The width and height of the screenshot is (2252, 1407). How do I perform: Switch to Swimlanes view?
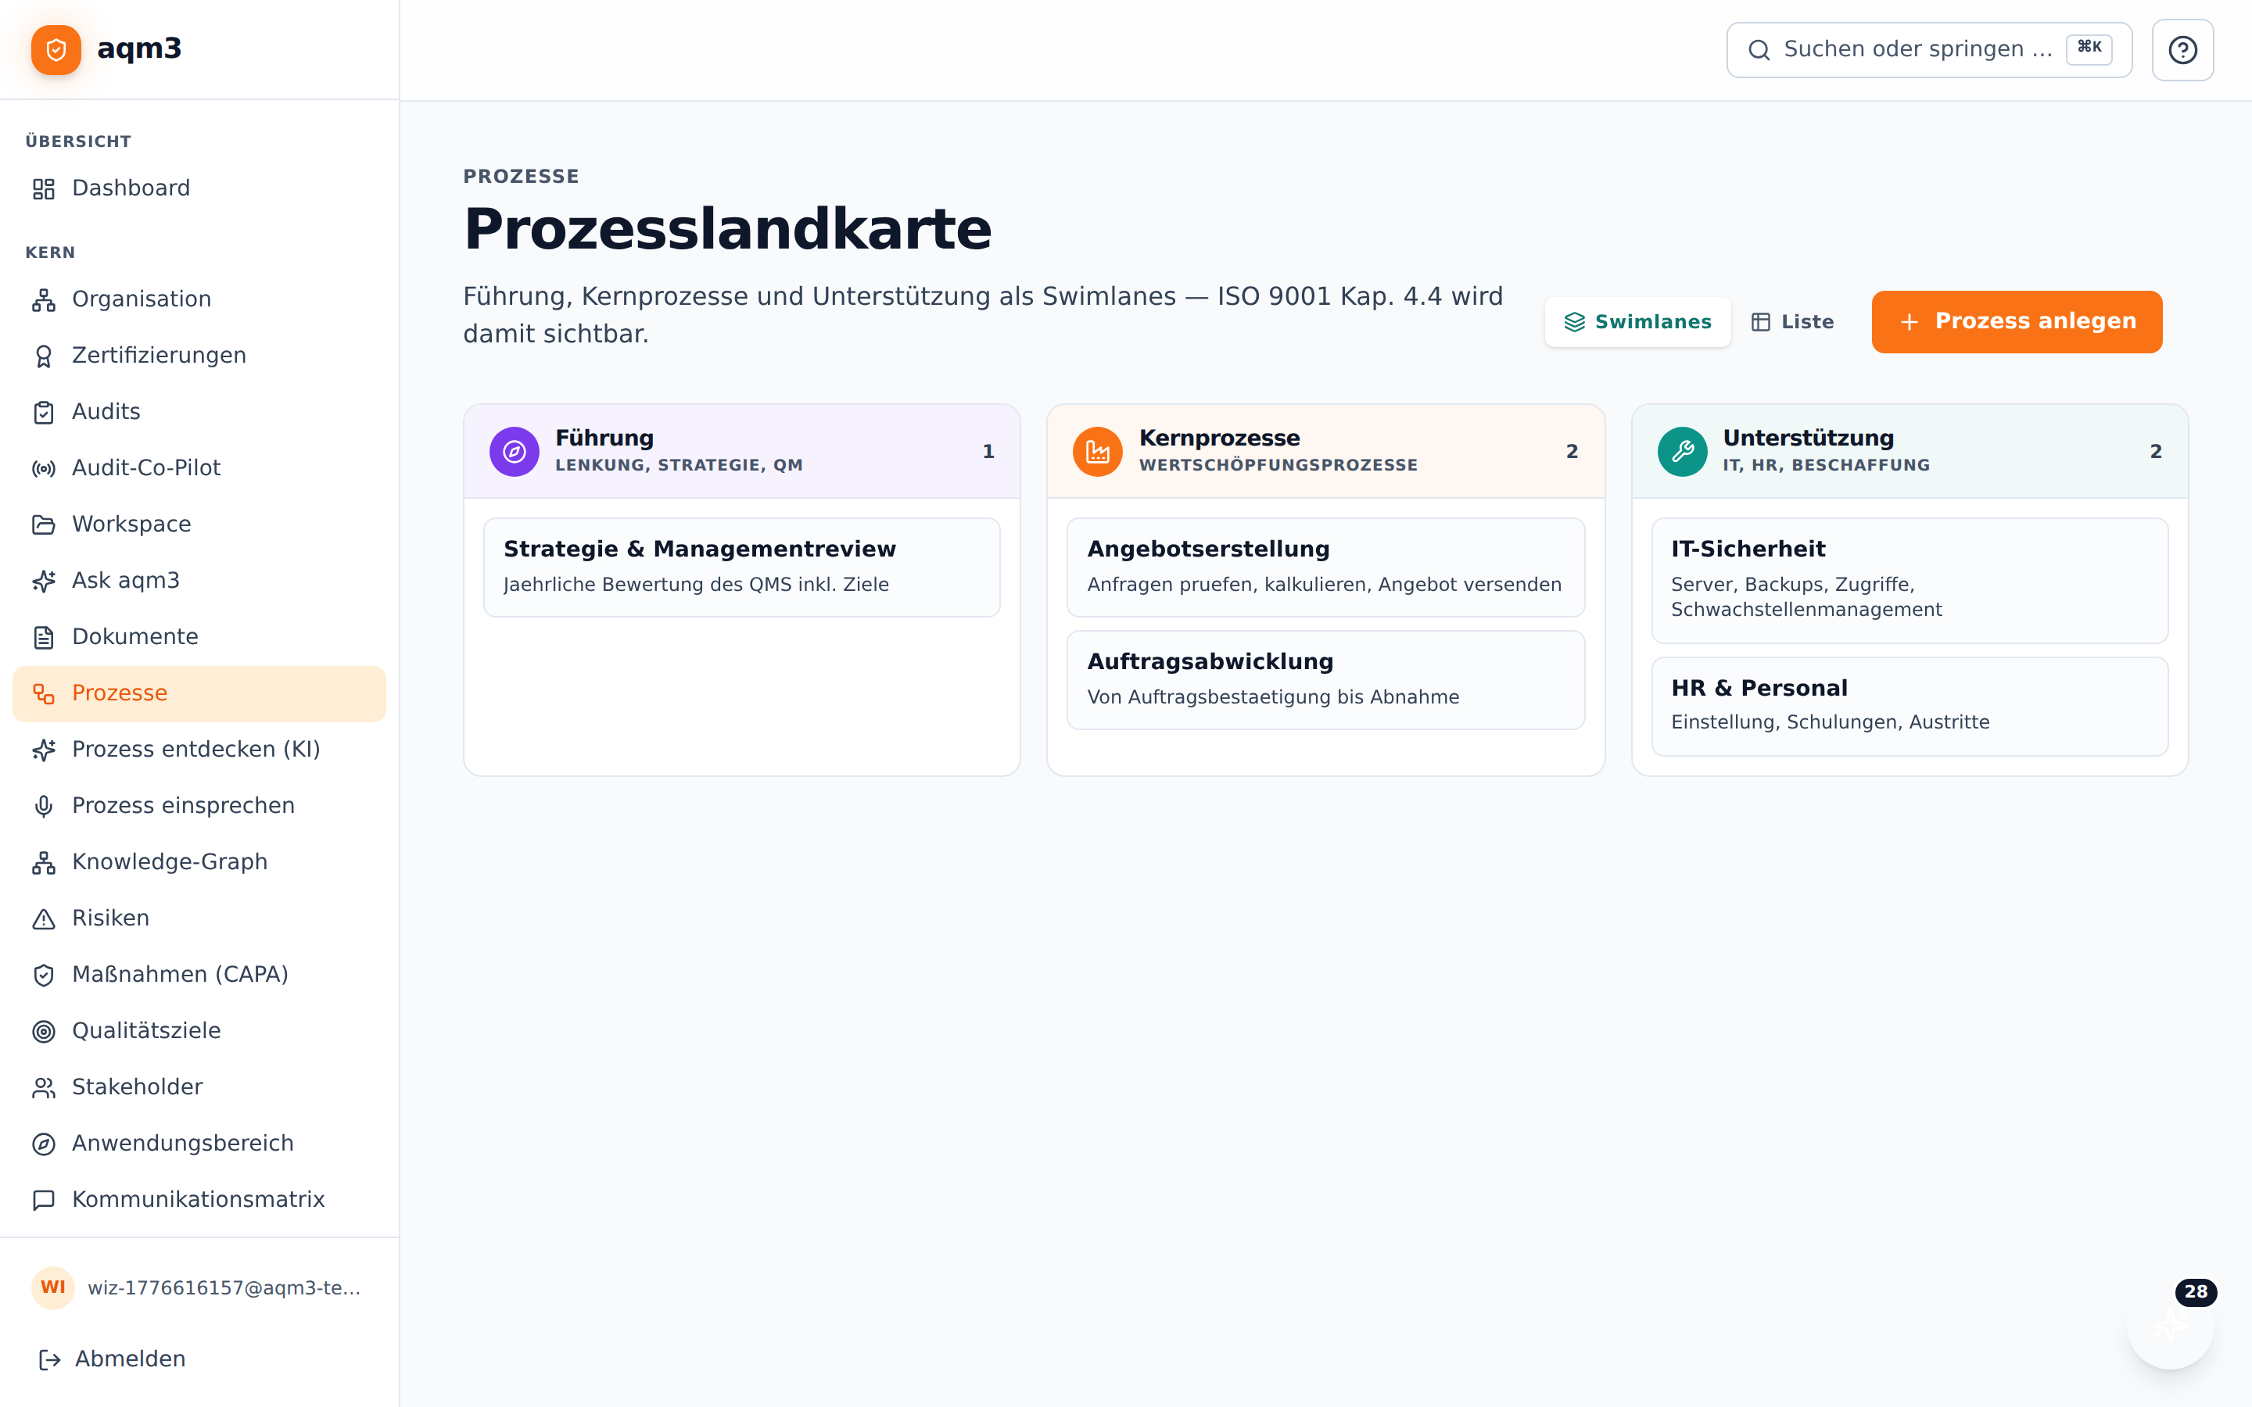[x=1638, y=322]
